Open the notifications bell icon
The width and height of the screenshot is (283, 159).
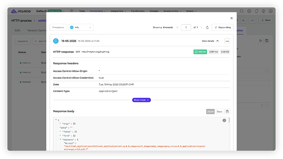(256, 11)
